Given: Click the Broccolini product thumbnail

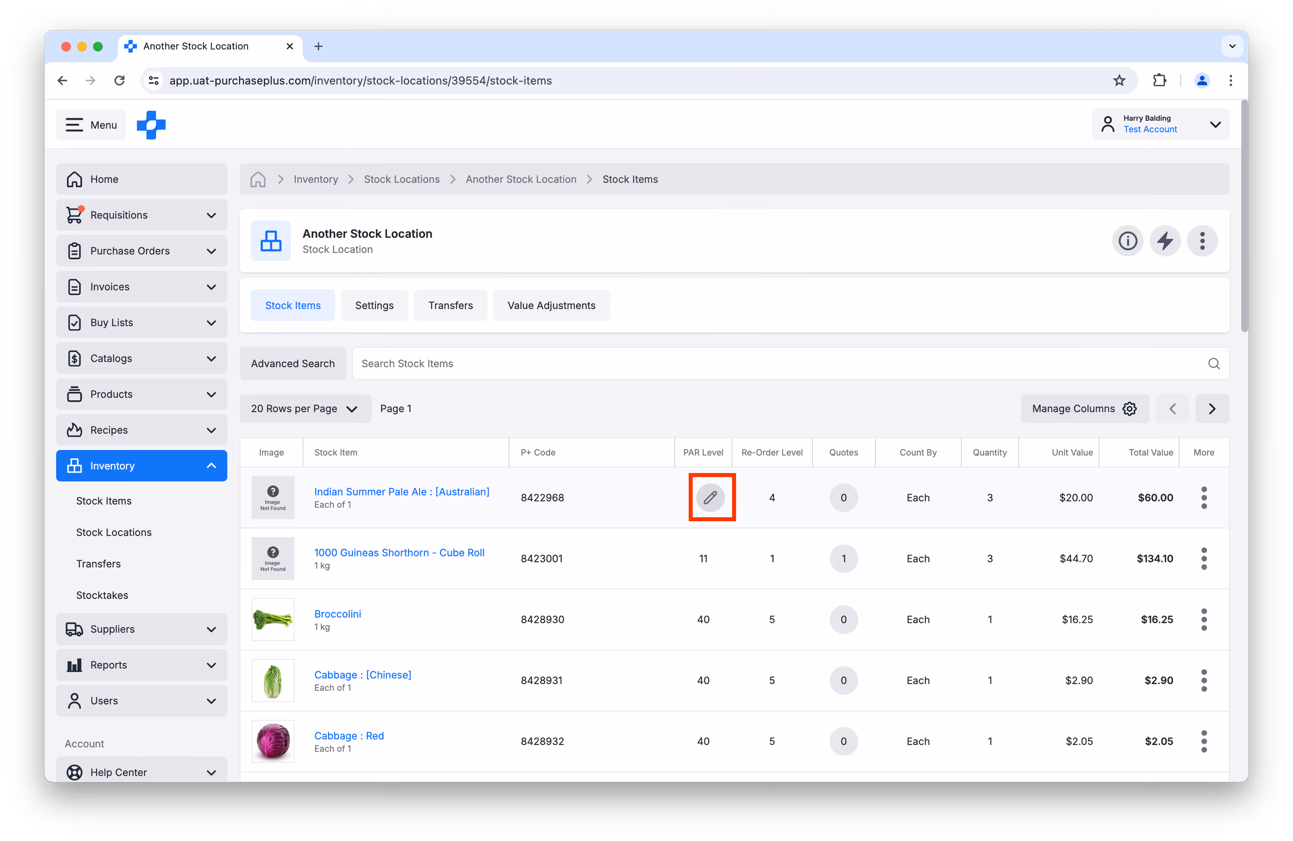Looking at the screenshot, I should 273,619.
